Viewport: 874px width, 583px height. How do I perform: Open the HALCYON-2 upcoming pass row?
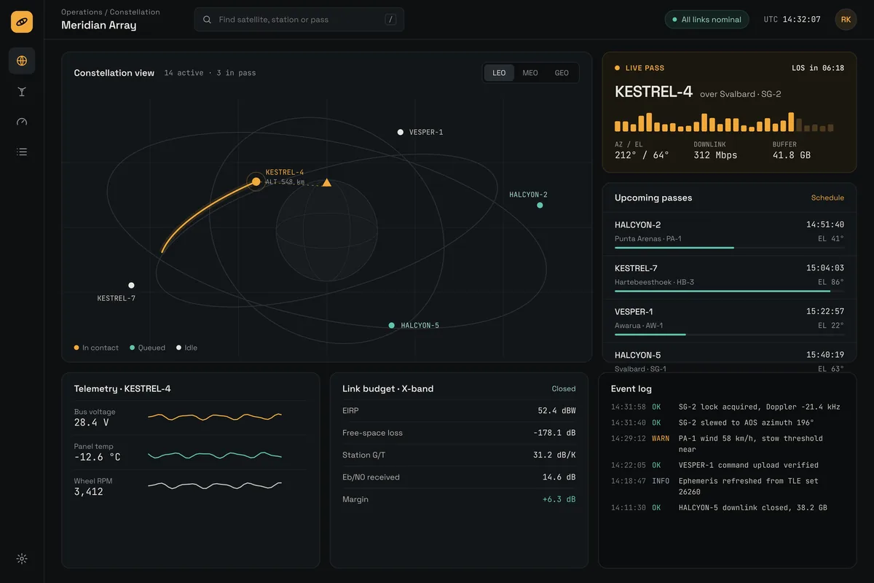[729, 234]
